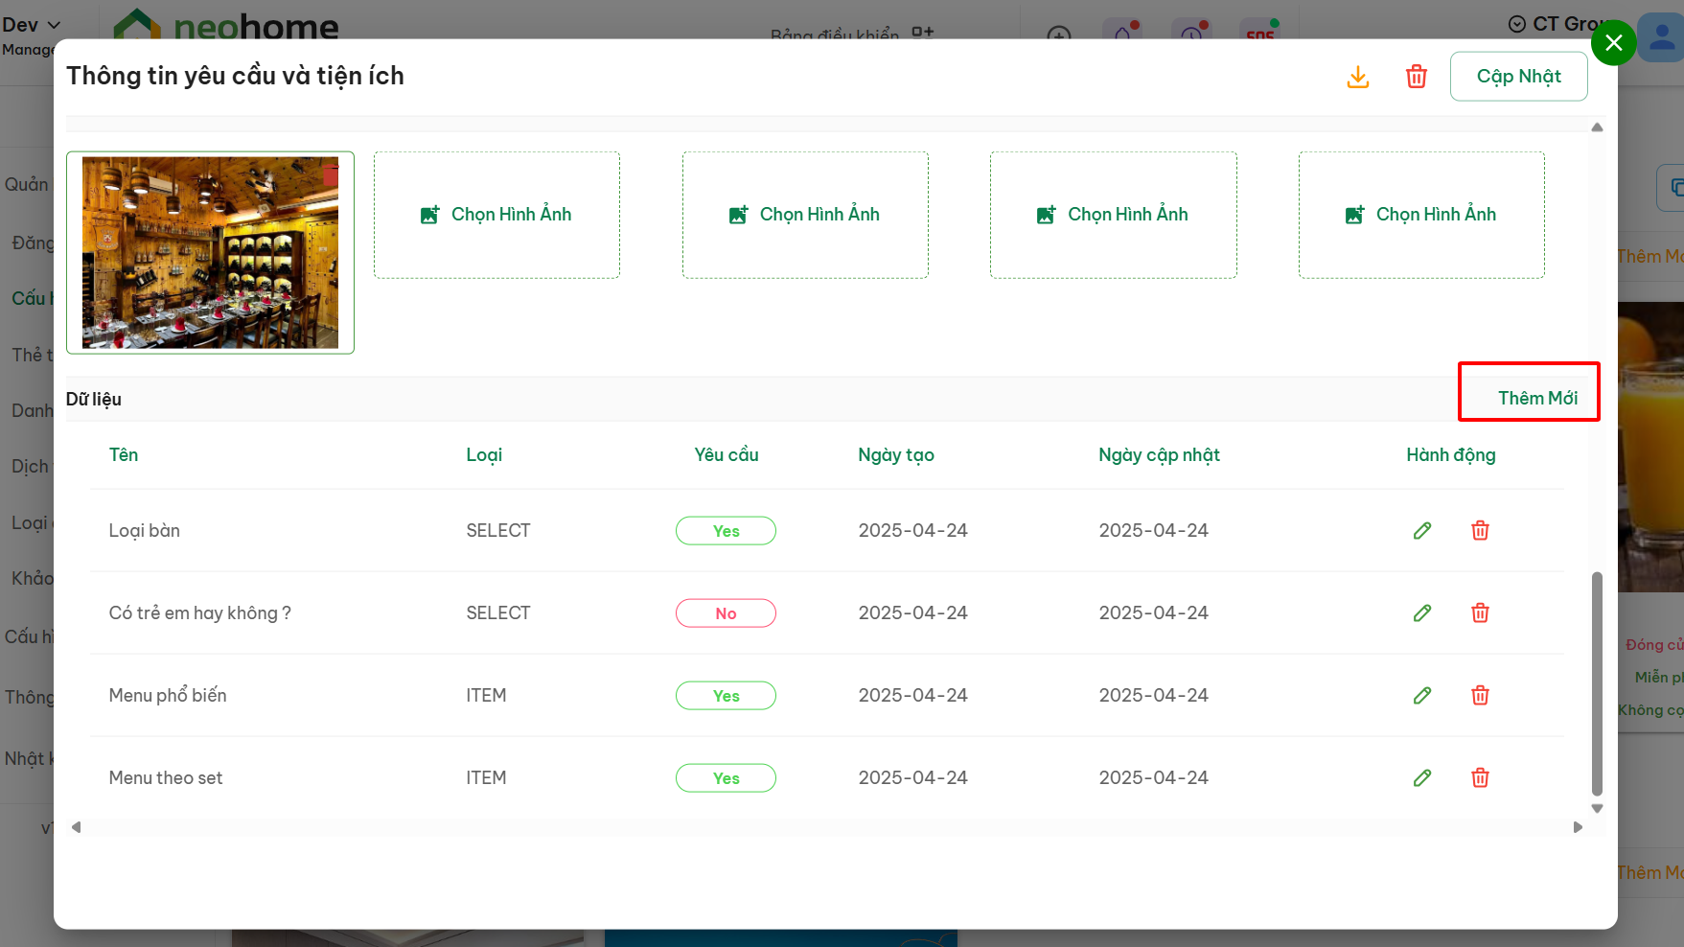Screen dimensions: 1684x947
Task: Edit the Menu theo set row
Action: click(1422, 777)
